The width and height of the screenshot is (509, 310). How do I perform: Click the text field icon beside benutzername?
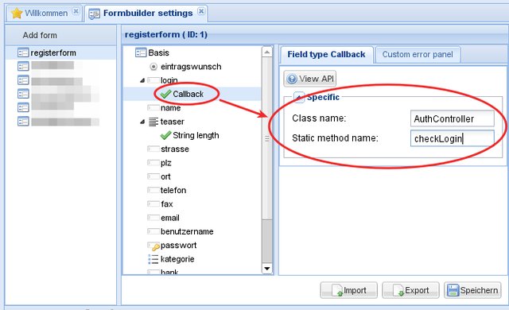153,231
